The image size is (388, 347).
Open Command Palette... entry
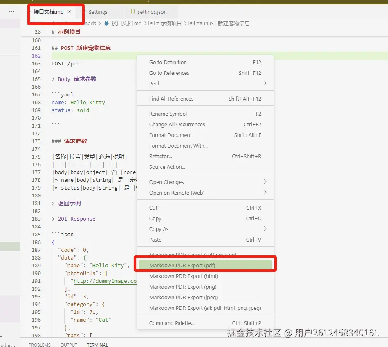(x=205, y=323)
